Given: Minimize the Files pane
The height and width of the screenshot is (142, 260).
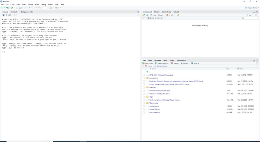Looking at the screenshot, I should pos(254,60).
